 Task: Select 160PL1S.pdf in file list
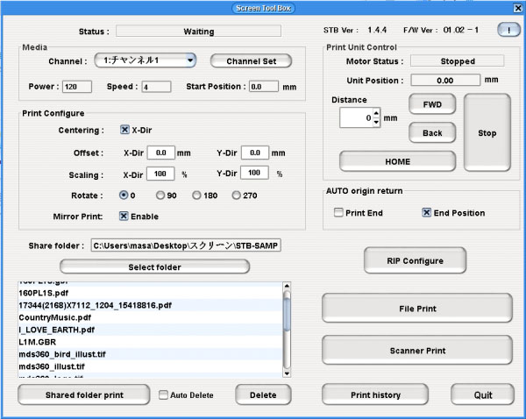coord(150,293)
